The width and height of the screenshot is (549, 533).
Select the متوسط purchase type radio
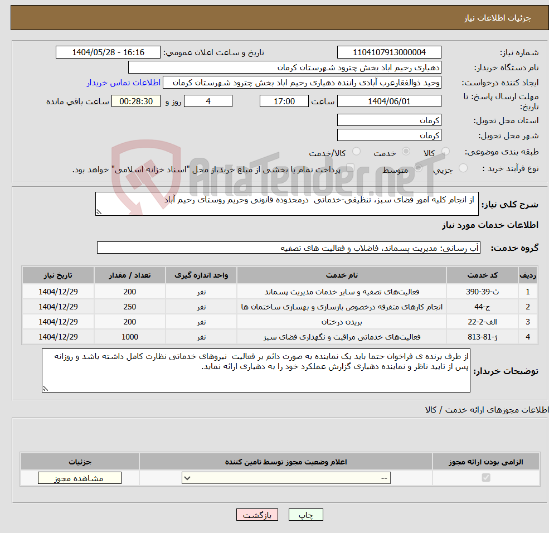418,168
